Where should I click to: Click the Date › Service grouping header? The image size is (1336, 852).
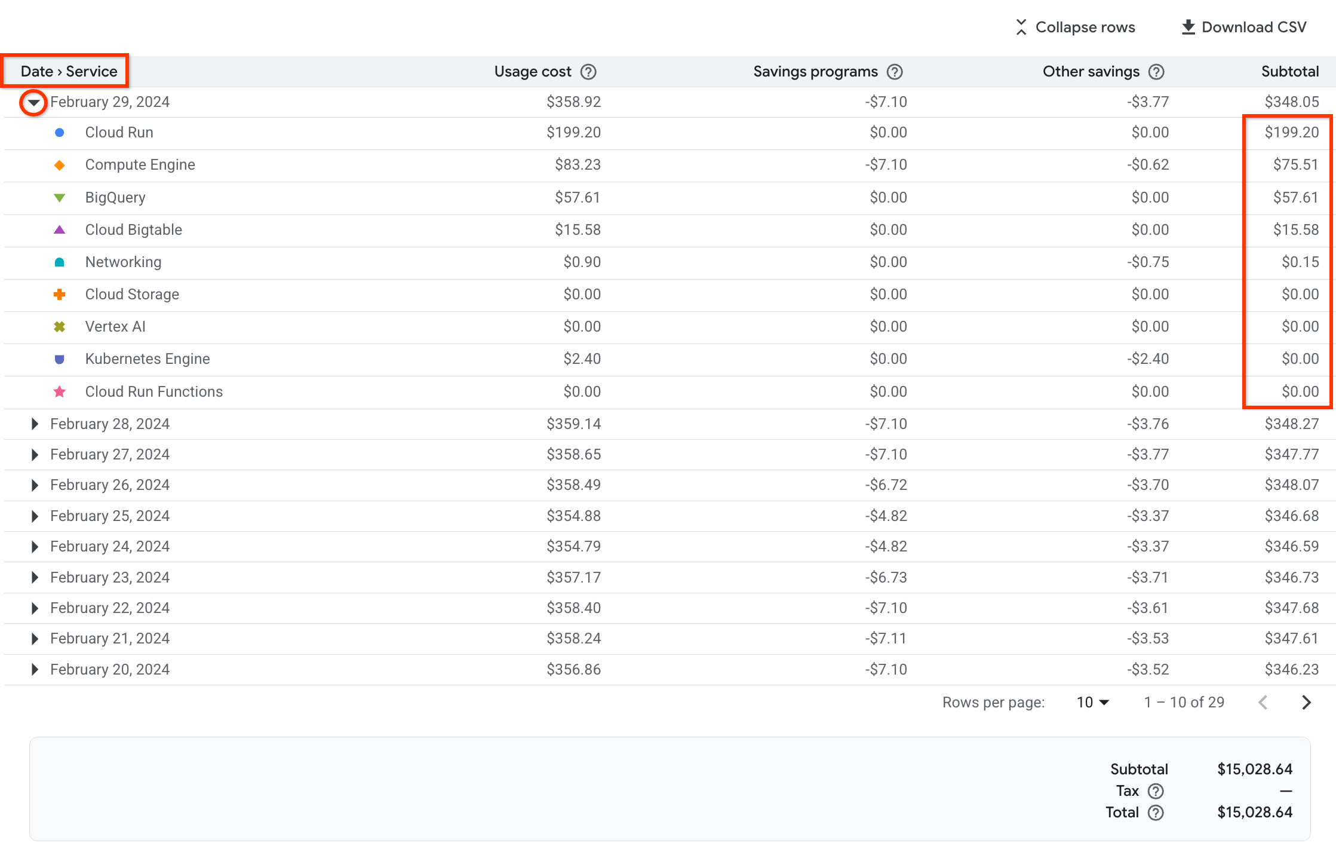point(69,71)
